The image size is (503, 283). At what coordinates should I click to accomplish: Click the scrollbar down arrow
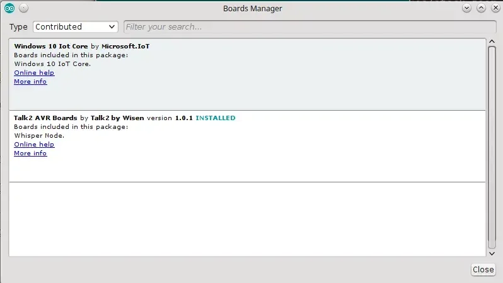point(492,253)
